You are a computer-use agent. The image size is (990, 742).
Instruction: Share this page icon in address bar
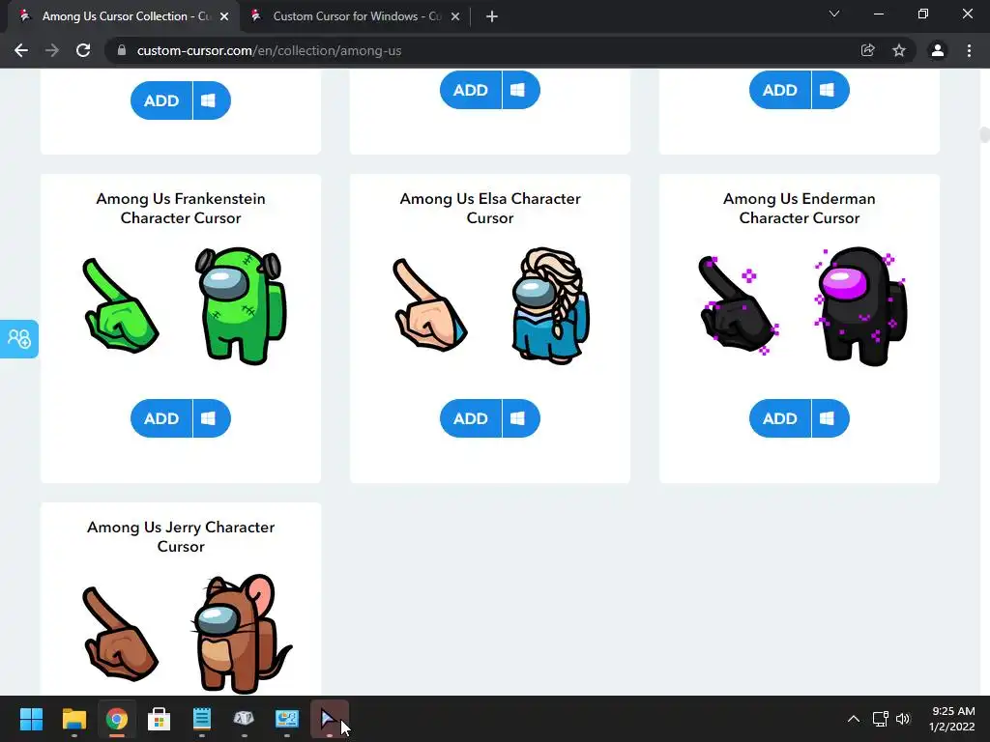point(868,50)
